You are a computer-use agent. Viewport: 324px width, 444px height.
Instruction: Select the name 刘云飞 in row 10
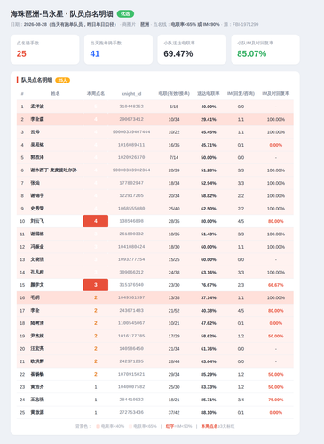pyautogui.click(x=37, y=221)
